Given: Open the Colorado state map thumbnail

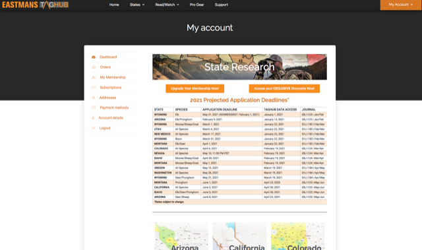Looking at the screenshot, I should [297, 236].
